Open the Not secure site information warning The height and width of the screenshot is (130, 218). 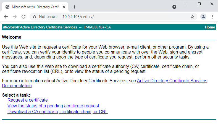tap(45, 17)
